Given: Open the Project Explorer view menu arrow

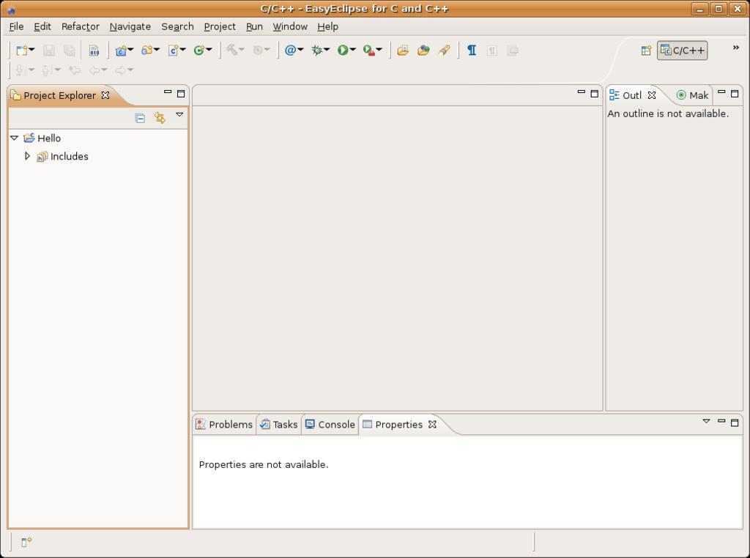Looking at the screenshot, I should (x=179, y=115).
